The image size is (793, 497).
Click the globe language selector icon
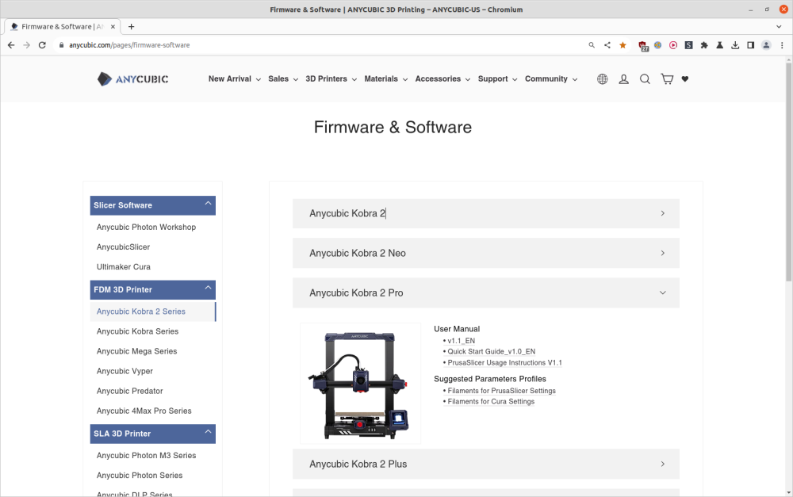[x=603, y=79]
